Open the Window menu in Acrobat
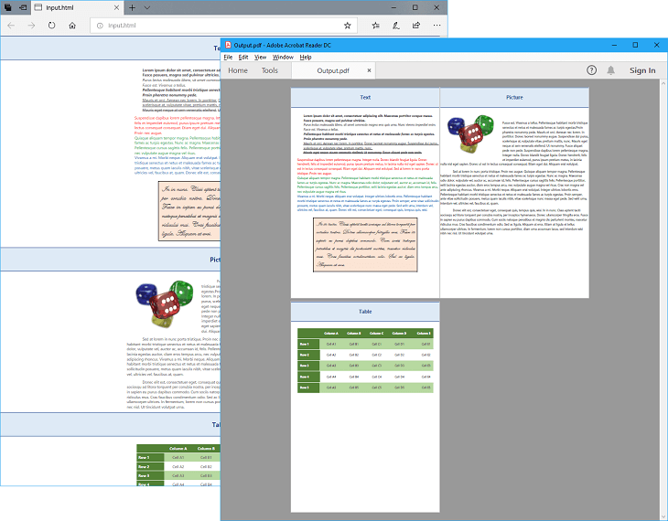 (x=284, y=57)
